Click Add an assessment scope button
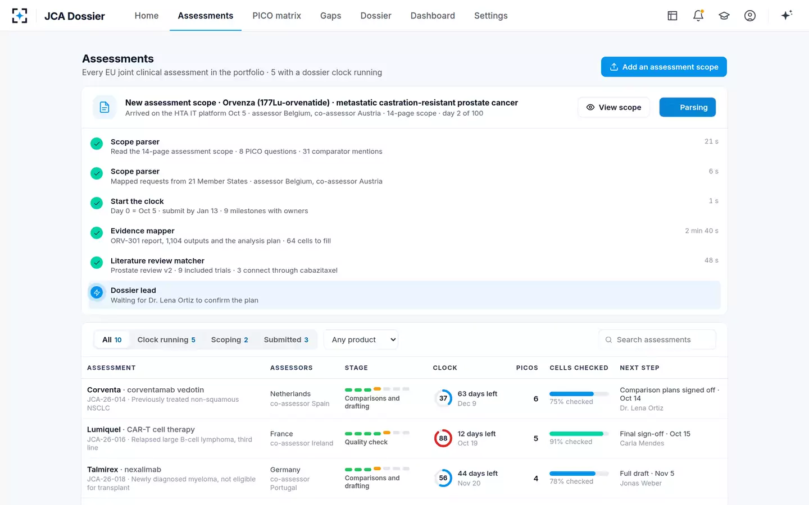This screenshot has height=505, width=809. [x=664, y=67]
